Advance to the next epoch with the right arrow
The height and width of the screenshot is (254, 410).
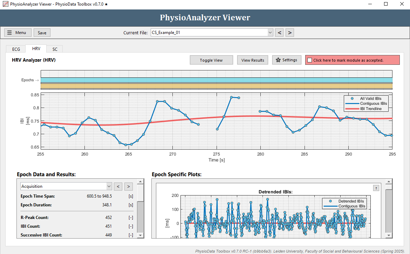pyautogui.click(x=128, y=186)
